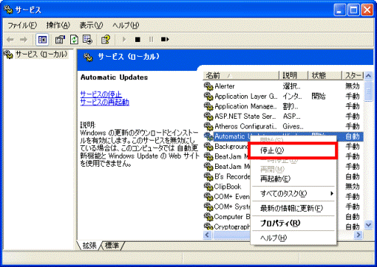Click scroll right arrow of services list
This screenshot has width=377, height=267.
coord(359,235)
